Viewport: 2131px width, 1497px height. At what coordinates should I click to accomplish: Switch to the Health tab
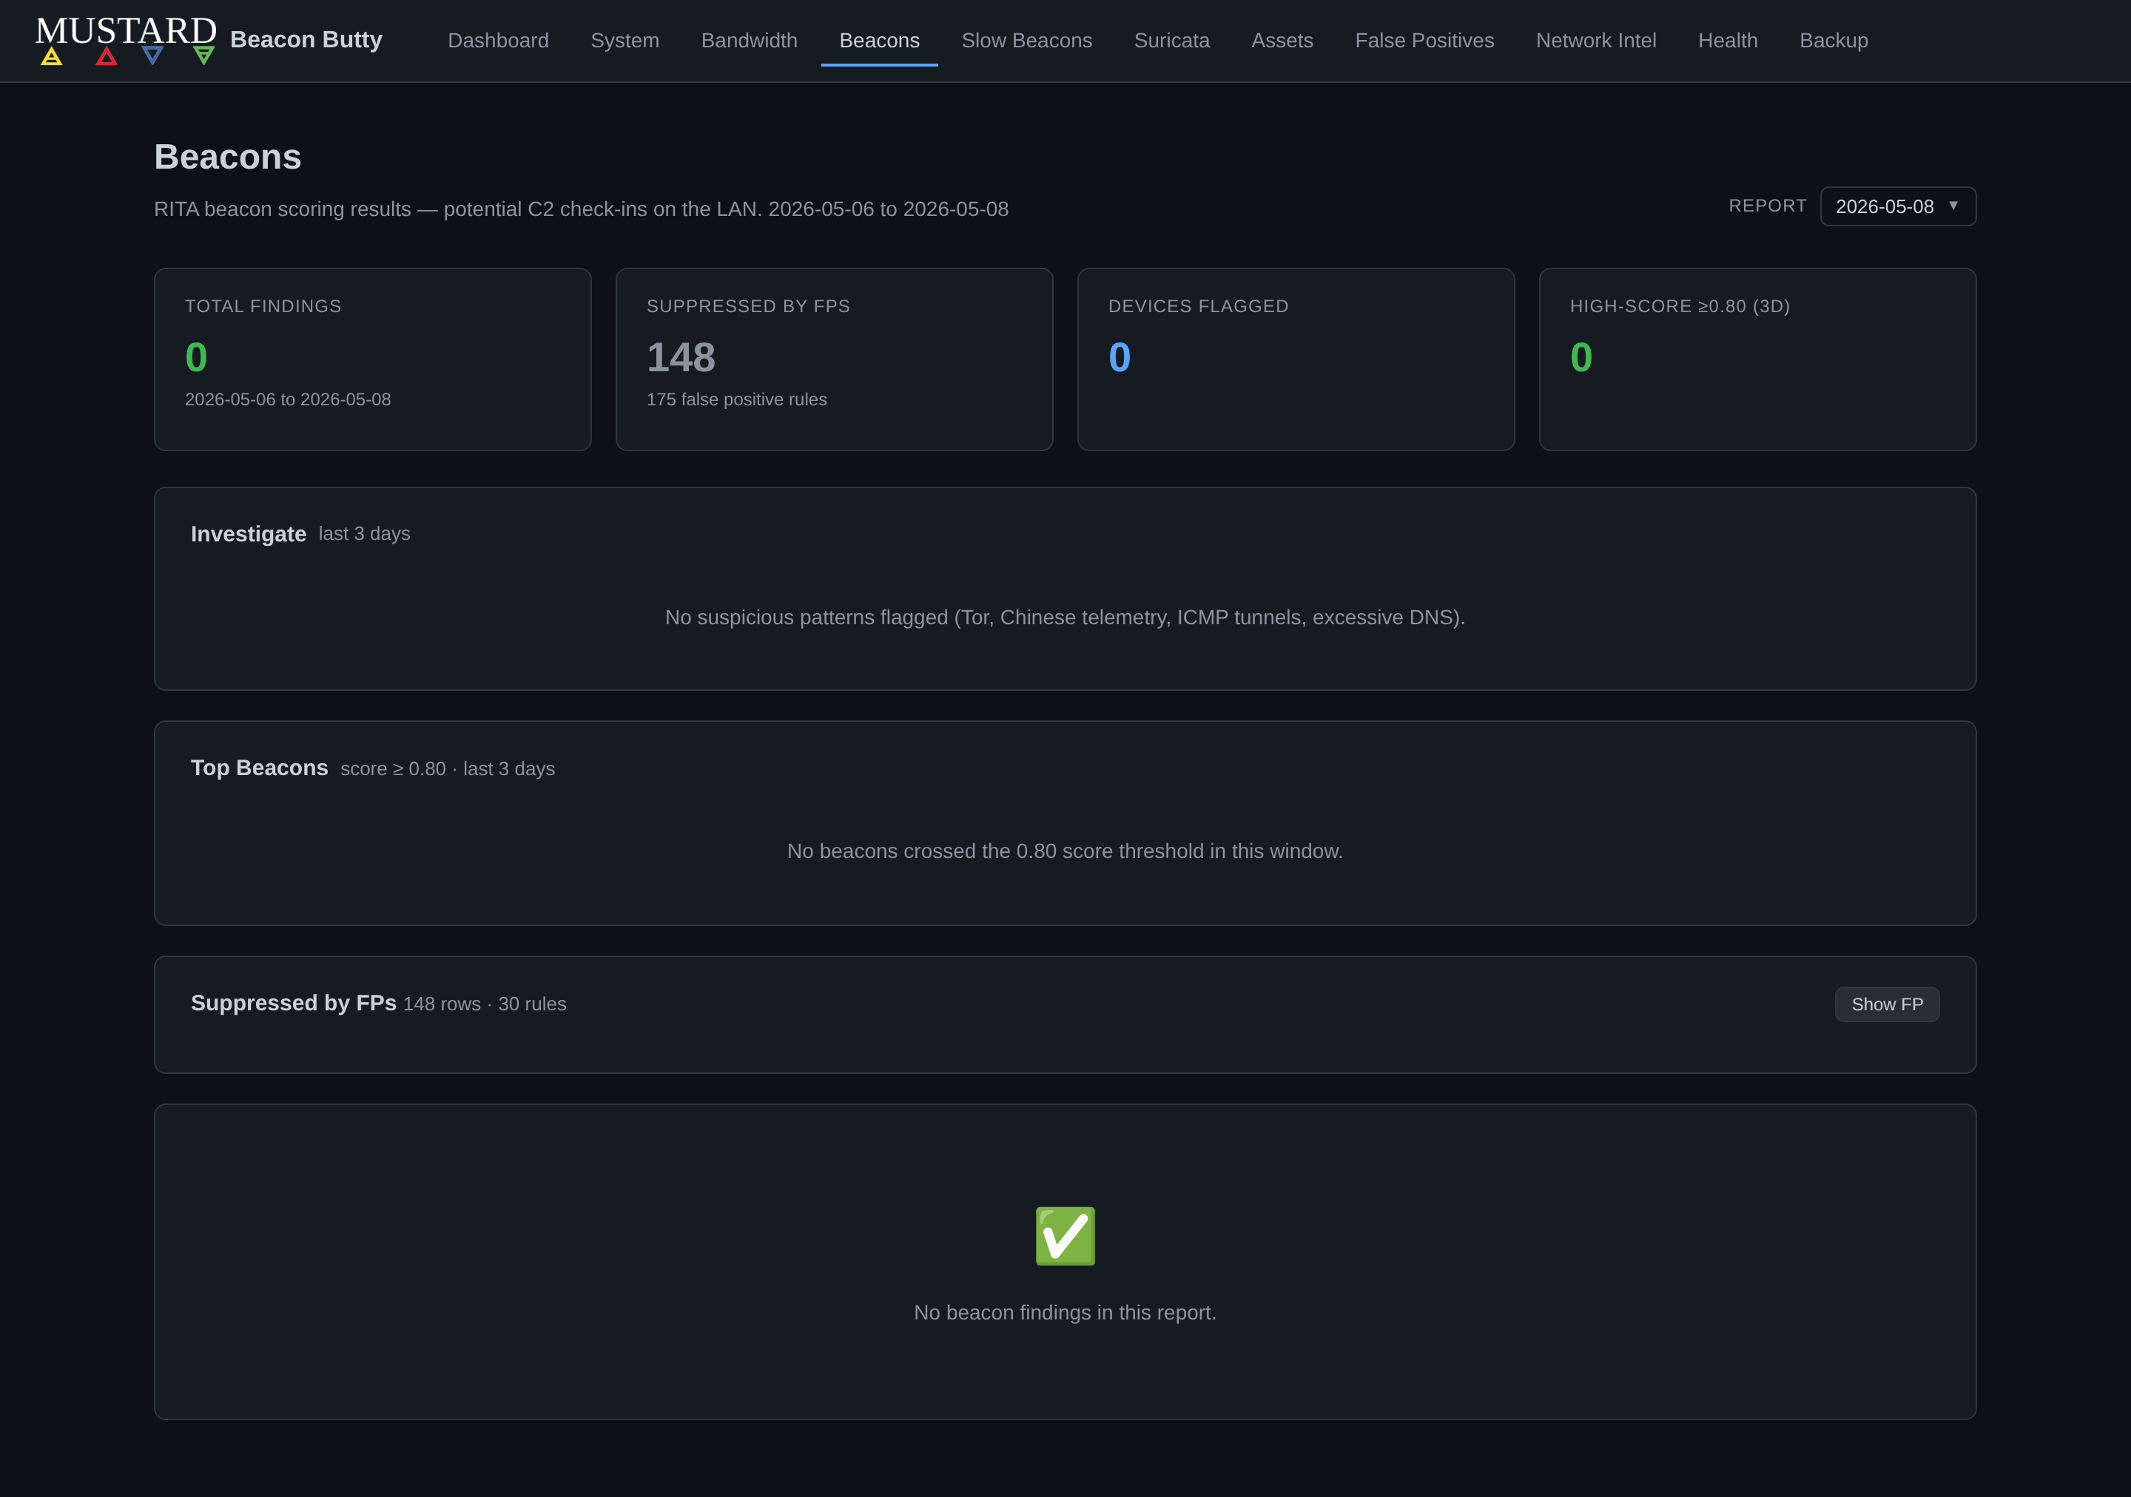[1727, 41]
